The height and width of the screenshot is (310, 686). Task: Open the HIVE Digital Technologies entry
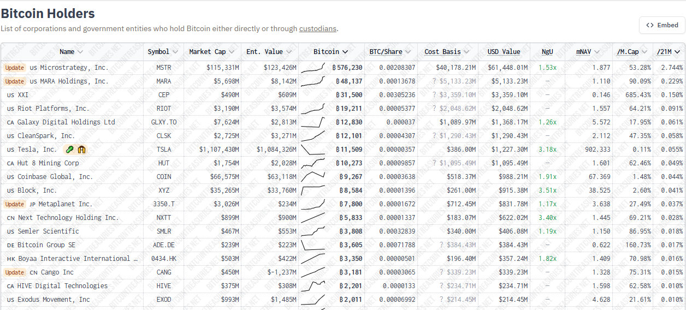point(62,286)
